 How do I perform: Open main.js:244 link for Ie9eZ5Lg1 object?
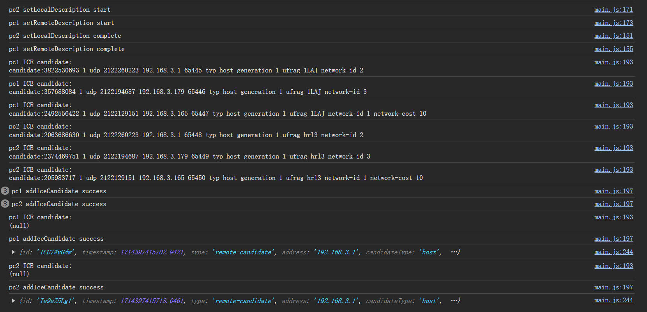click(613, 300)
